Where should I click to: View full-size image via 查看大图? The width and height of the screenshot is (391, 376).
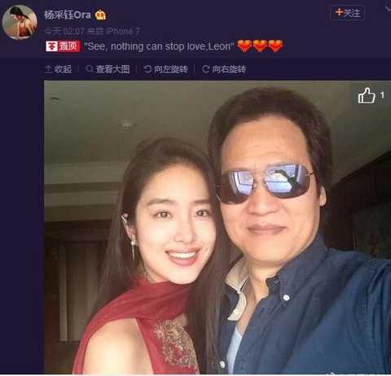click(112, 69)
